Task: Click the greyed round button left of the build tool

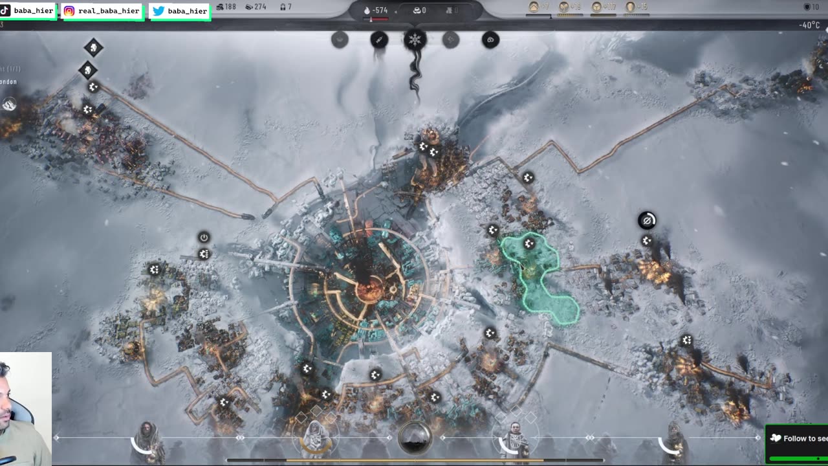Action: [340, 39]
